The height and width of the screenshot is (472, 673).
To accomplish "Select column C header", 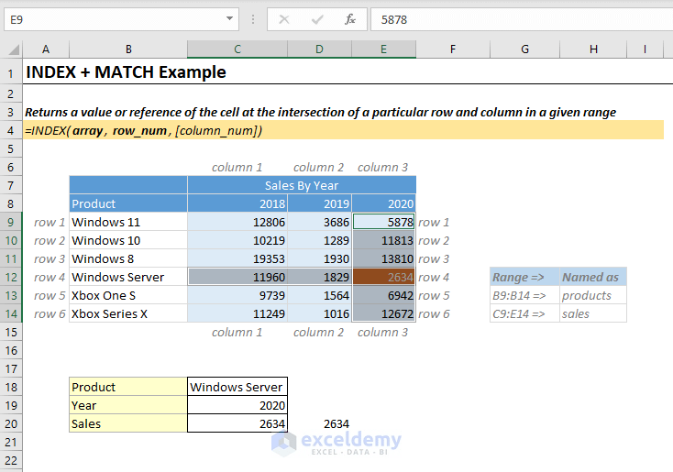I will click(237, 49).
